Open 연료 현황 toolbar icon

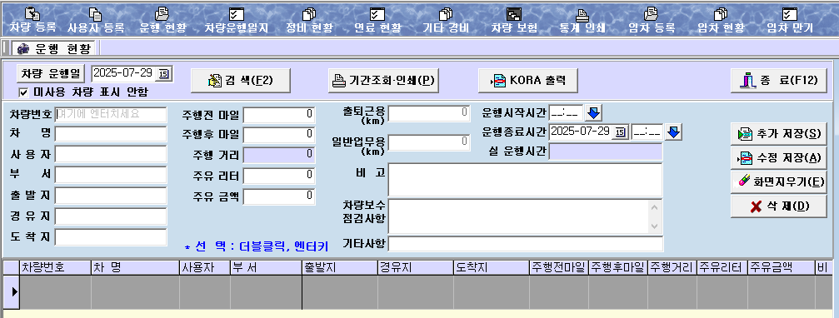pos(377,21)
